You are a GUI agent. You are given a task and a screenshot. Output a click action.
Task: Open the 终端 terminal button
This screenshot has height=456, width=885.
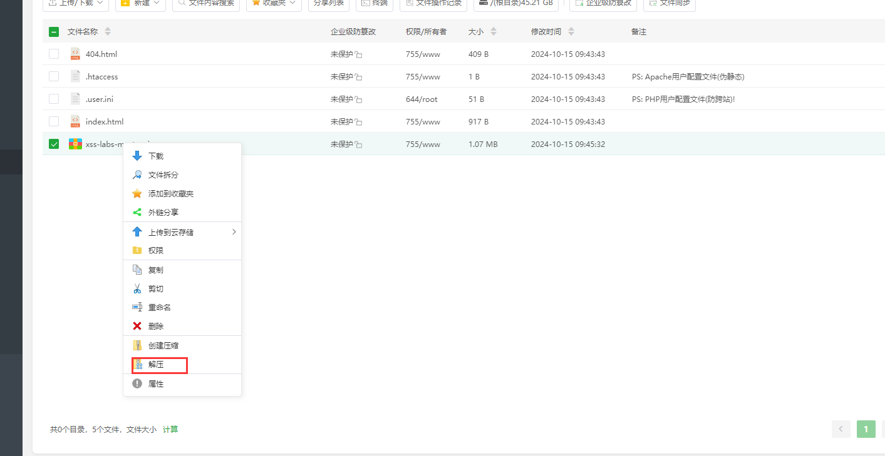point(374,3)
